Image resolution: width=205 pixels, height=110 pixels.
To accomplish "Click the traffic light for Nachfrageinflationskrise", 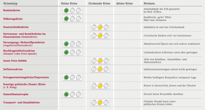I will click(x=72, y=52).
